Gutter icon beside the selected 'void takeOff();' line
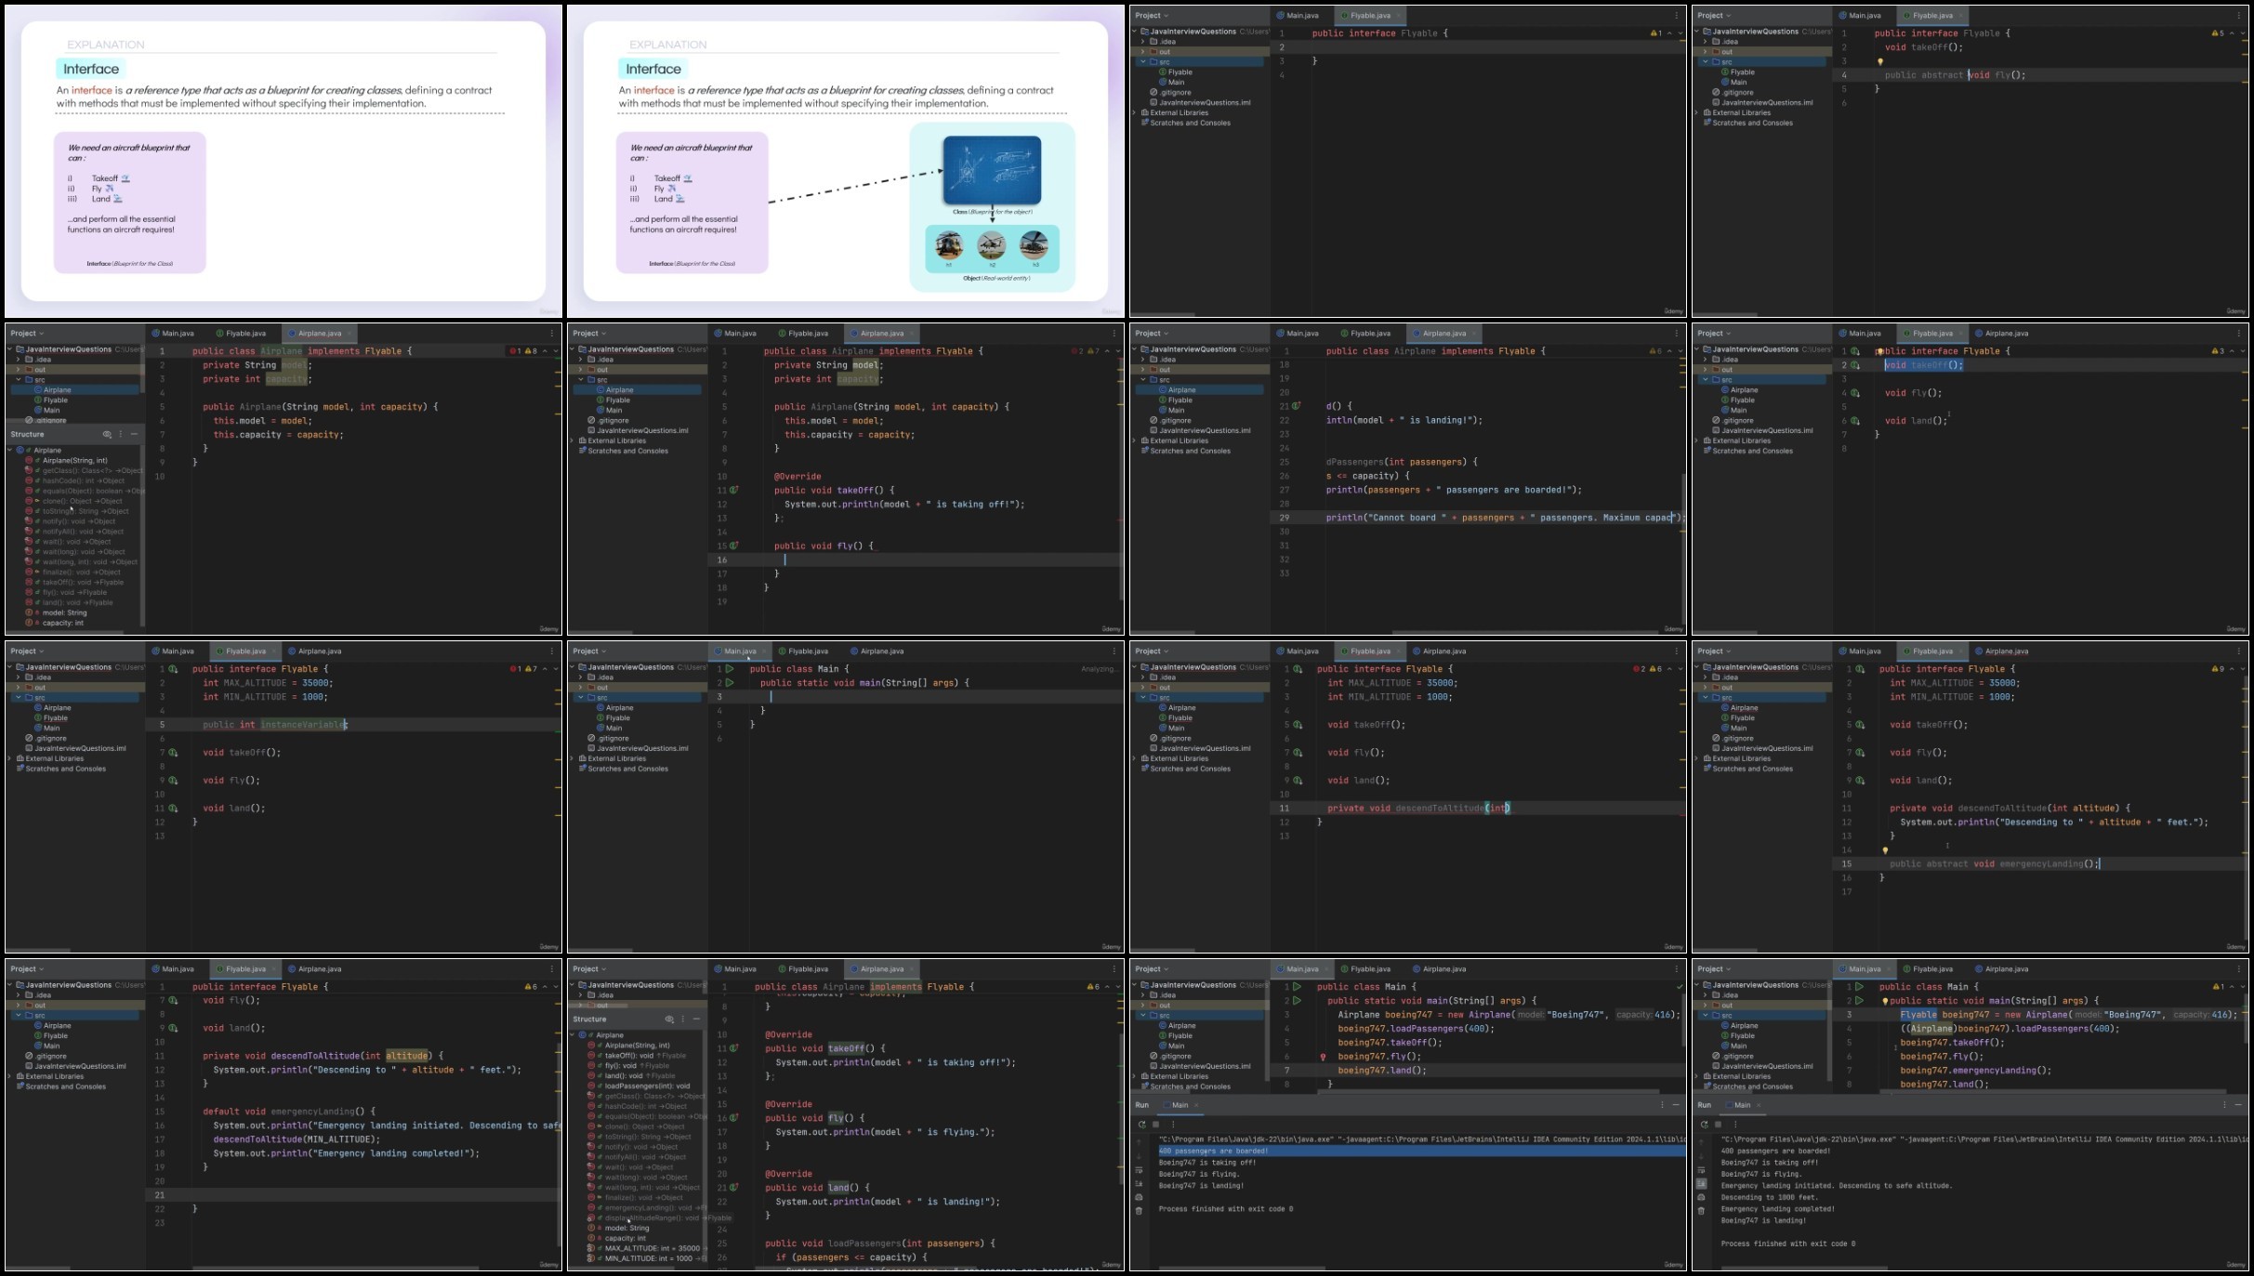This screenshot has width=2254, height=1276. pyautogui.click(x=1855, y=365)
